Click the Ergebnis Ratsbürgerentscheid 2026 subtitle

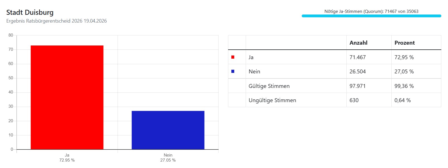click(56, 21)
